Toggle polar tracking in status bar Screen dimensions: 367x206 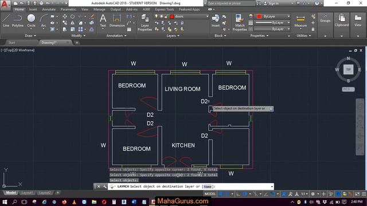[245, 194]
